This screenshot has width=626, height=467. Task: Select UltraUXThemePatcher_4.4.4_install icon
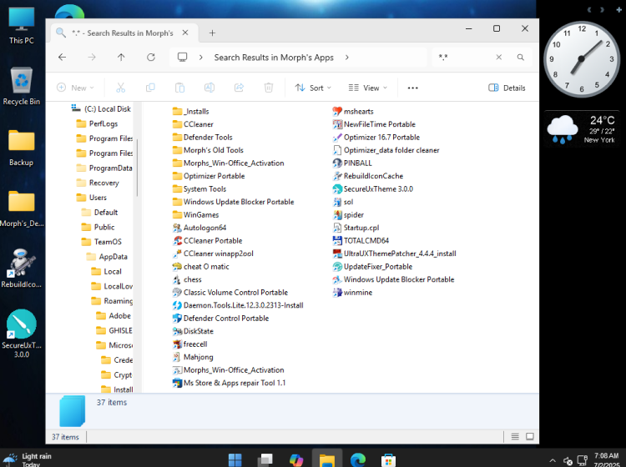(337, 254)
